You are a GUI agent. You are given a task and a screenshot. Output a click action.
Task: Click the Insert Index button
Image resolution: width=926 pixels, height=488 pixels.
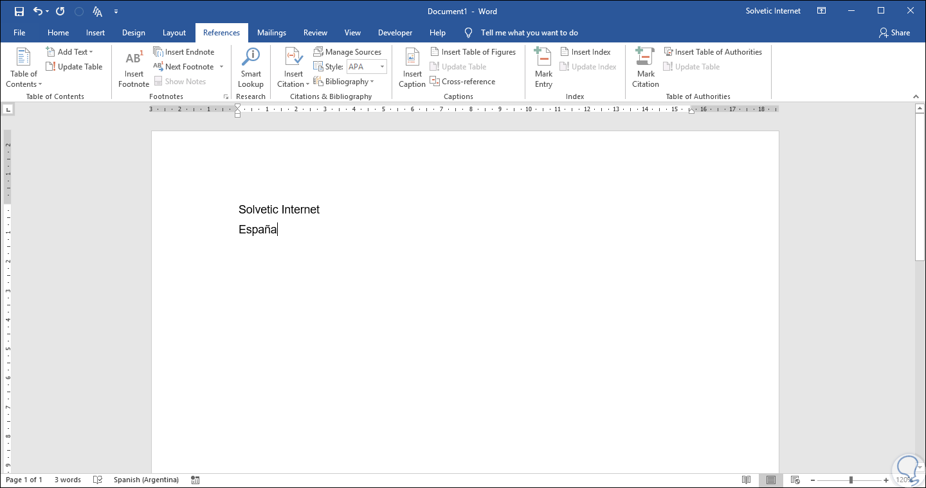click(585, 52)
